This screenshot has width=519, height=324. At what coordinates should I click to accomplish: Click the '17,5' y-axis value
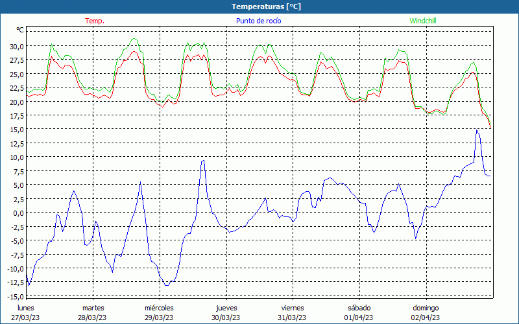(16, 116)
